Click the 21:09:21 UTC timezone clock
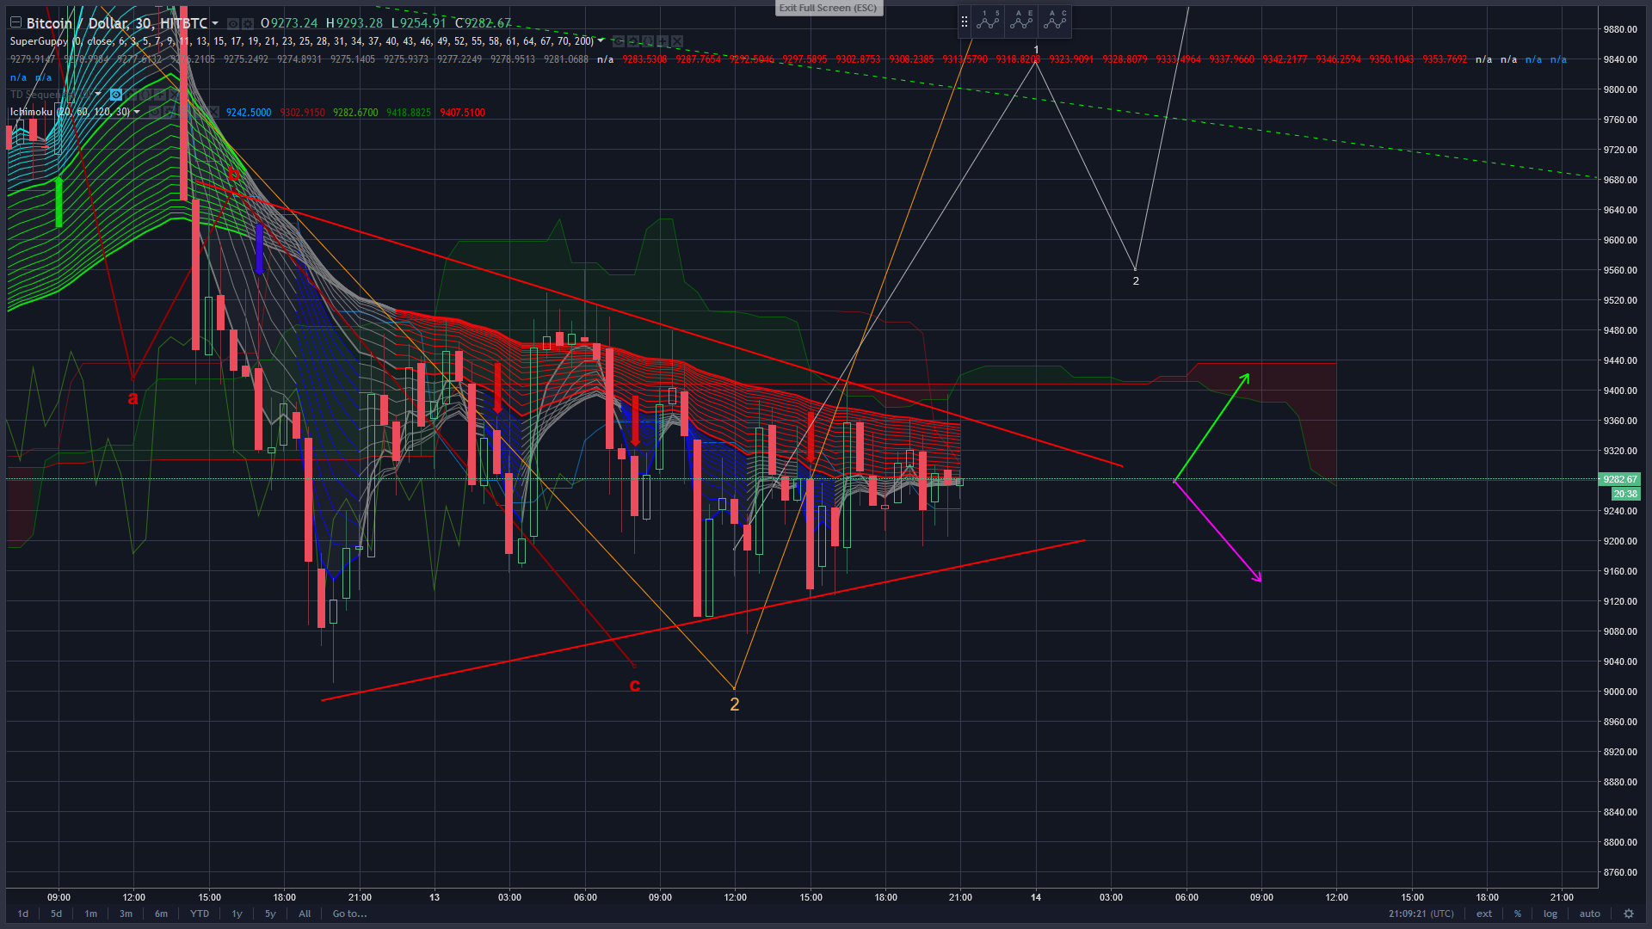Viewport: 1652px width, 929px height. click(x=1421, y=914)
